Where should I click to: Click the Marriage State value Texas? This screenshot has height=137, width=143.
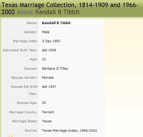(47, 121)
